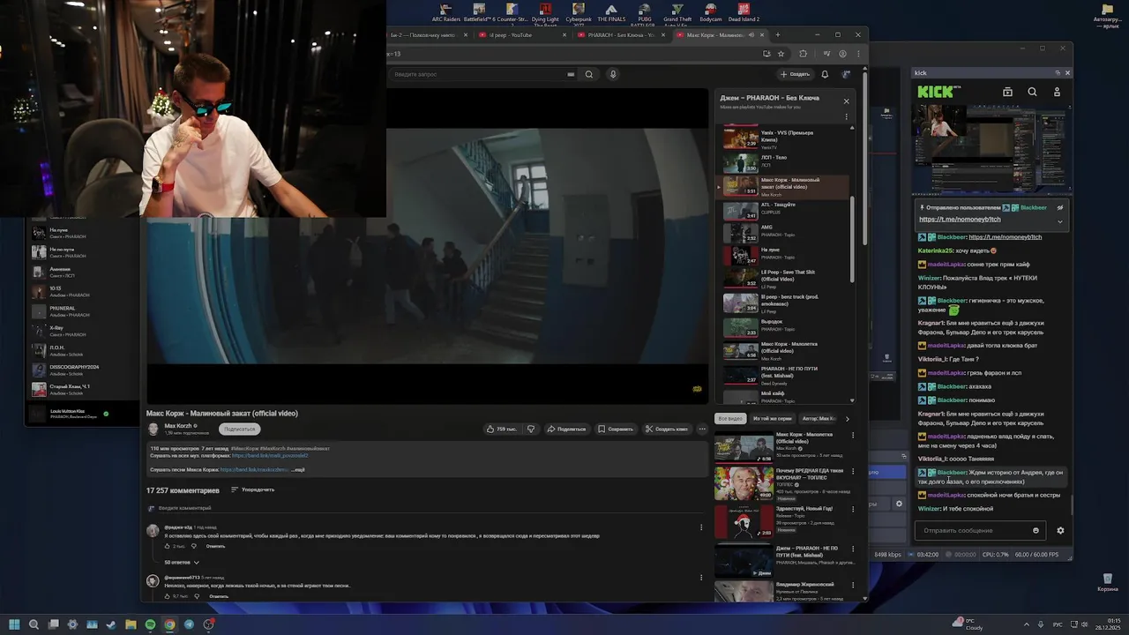The height and width of the screenshot is (635, 1129).
Task: Open the t.me/nomoneyb1tch pinned link in Kick
Action: tap(960, 219)
